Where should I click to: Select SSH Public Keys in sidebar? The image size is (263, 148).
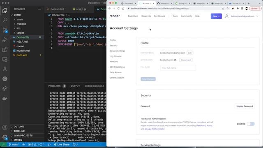[117, 67]
